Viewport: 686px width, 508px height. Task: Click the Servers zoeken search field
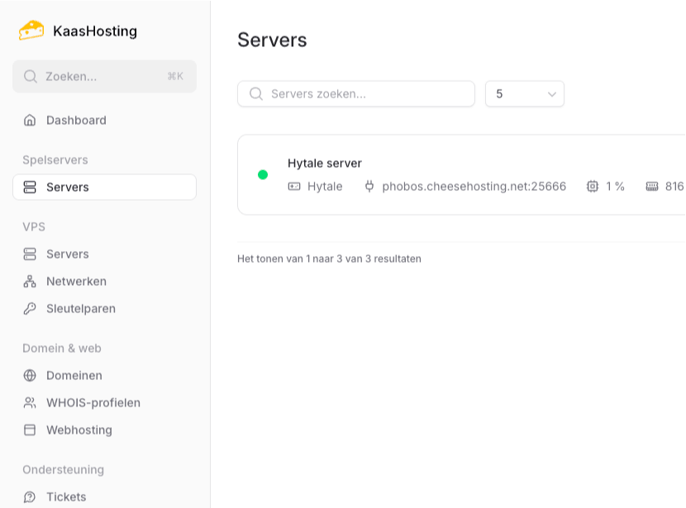pos(355,93)
